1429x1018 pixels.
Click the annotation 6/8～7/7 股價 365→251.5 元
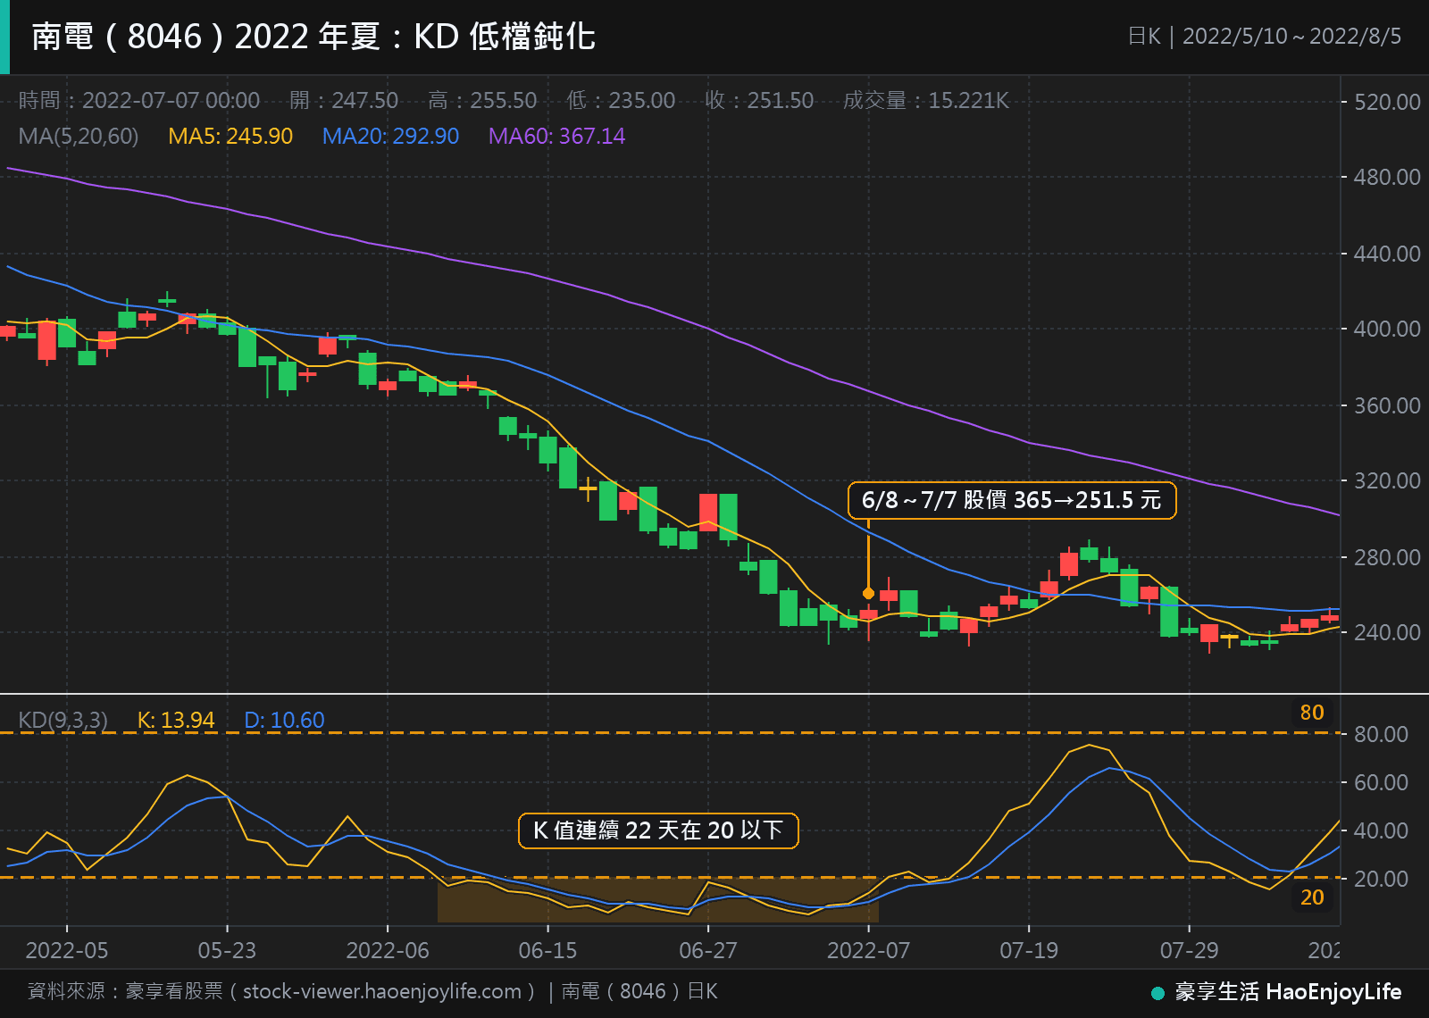coord(1012,500)
